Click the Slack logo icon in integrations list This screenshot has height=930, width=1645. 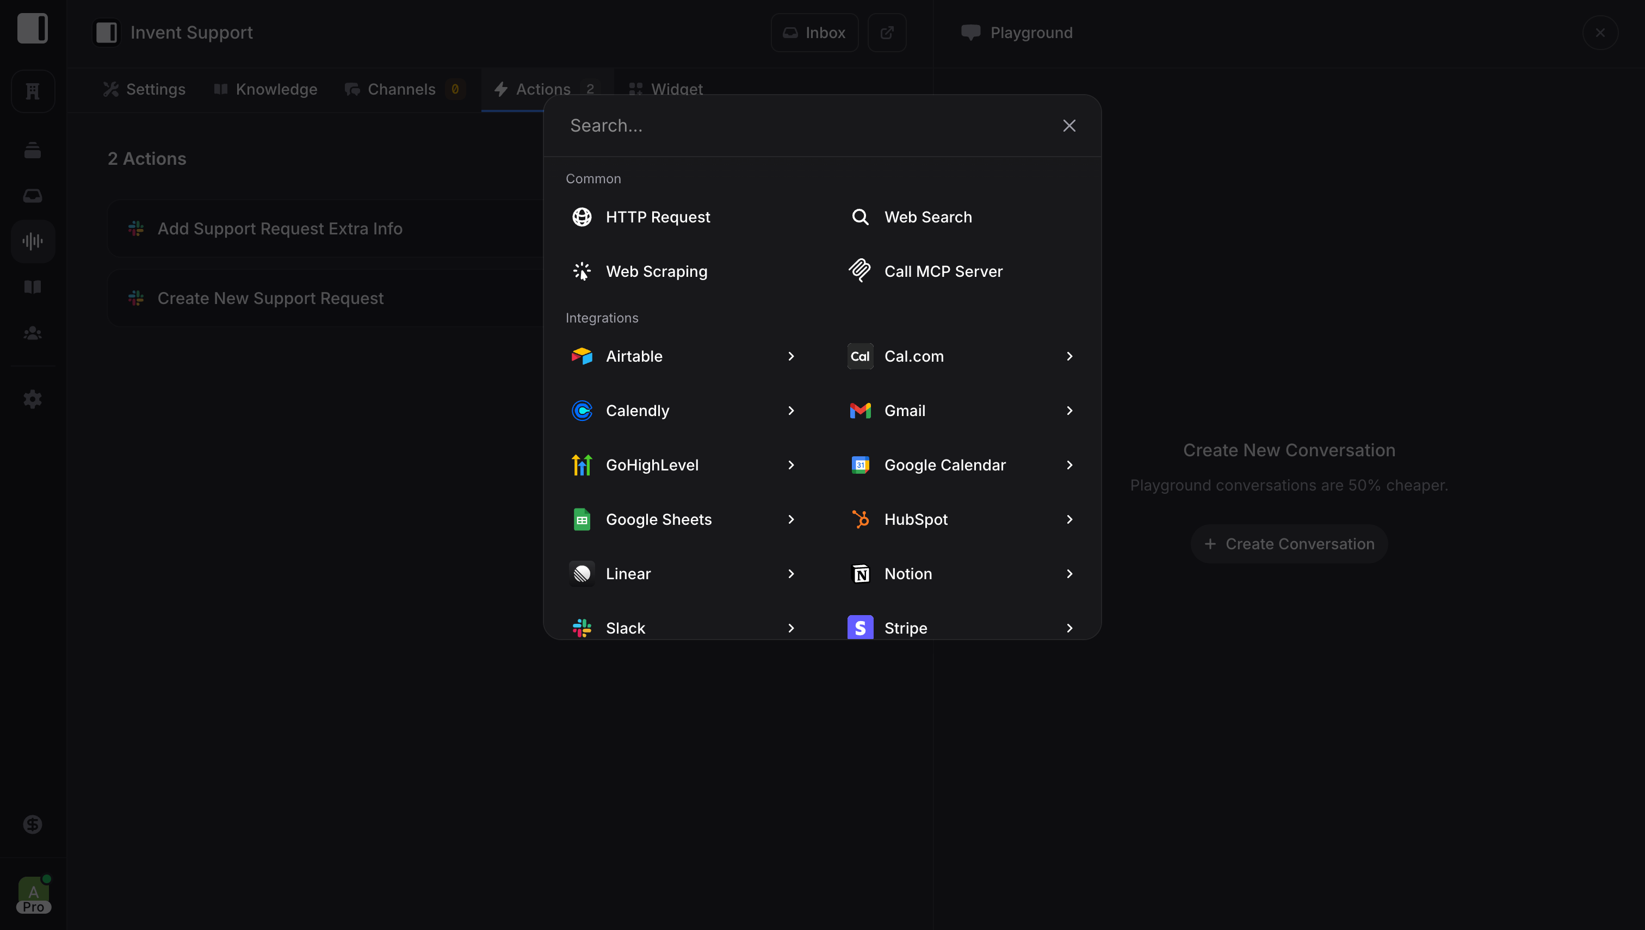[582, 628]
